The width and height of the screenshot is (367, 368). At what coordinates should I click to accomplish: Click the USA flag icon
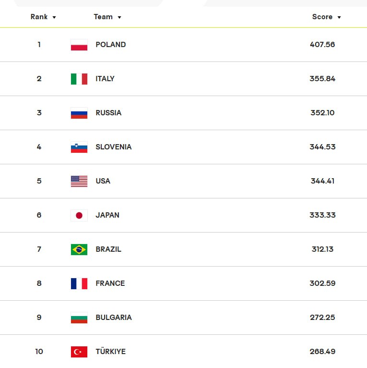[79, 181]
